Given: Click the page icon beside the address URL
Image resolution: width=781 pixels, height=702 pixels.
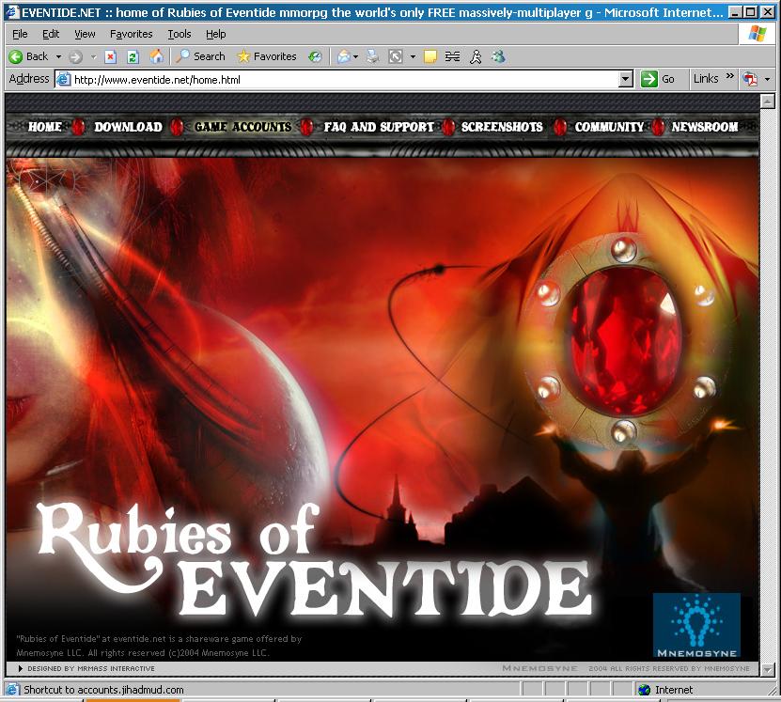Looking at the screenshot, I should pyautogui.click(x=63, y=79).
